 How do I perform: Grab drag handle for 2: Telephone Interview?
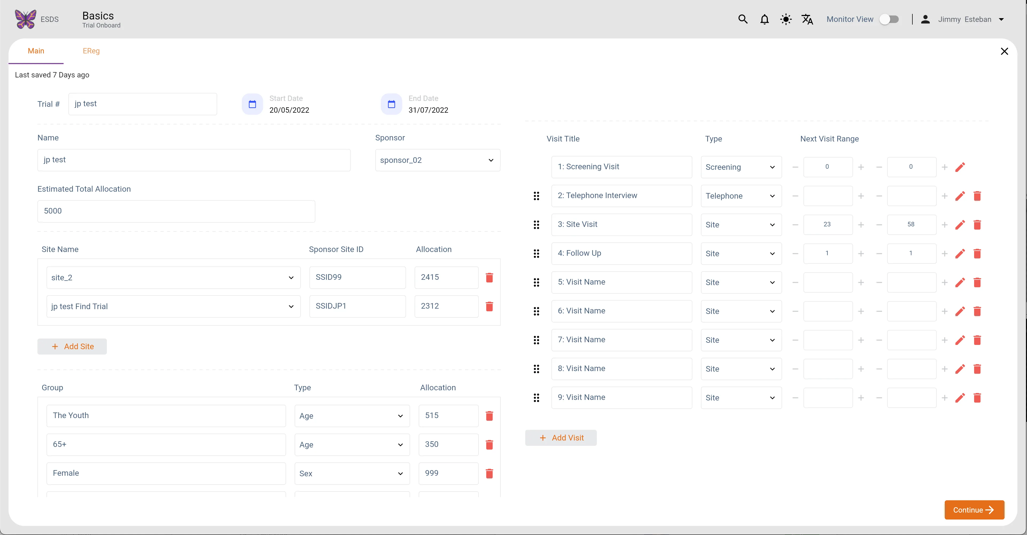(x=536, y=196)
